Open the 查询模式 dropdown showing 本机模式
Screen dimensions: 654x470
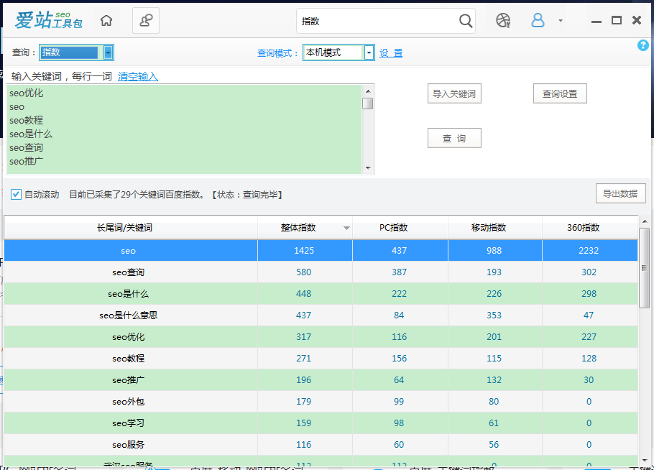click(x=369, y=52)
